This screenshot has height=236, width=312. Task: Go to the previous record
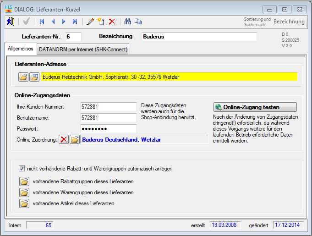click(53, 21)
